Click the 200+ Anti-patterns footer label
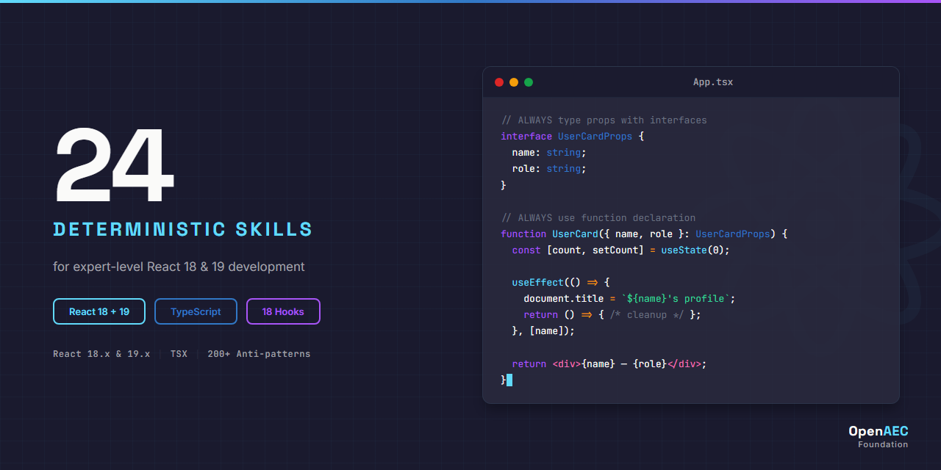The image size is (941, 470). 259,353
